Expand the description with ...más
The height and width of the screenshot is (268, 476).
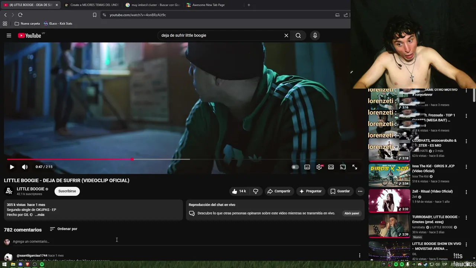(39, 215)
